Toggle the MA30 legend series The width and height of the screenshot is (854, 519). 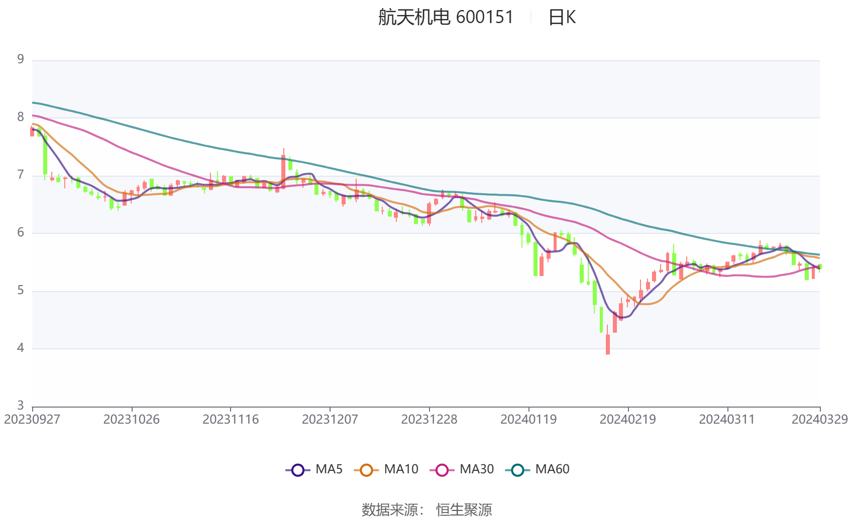tap(462, 470)
